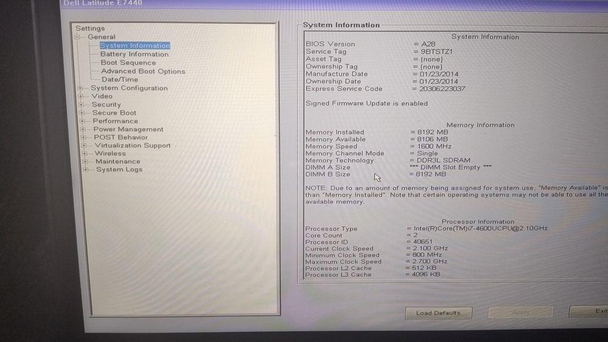Image resolution: width=608 pixels, height=342 pixels.
Task: Click Processor L3 Cache 4096 KB
Action: click(x=426, y=274)
